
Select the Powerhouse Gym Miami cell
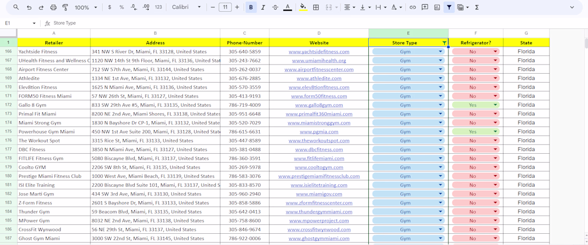coord(54,132)
